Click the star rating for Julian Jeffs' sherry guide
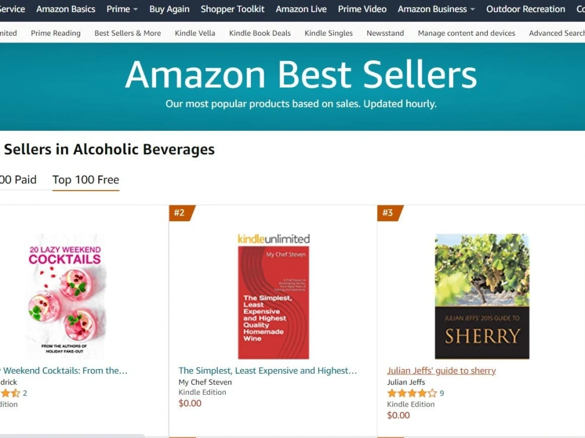This screenshot has width=585, height=438. click(411, 393)
